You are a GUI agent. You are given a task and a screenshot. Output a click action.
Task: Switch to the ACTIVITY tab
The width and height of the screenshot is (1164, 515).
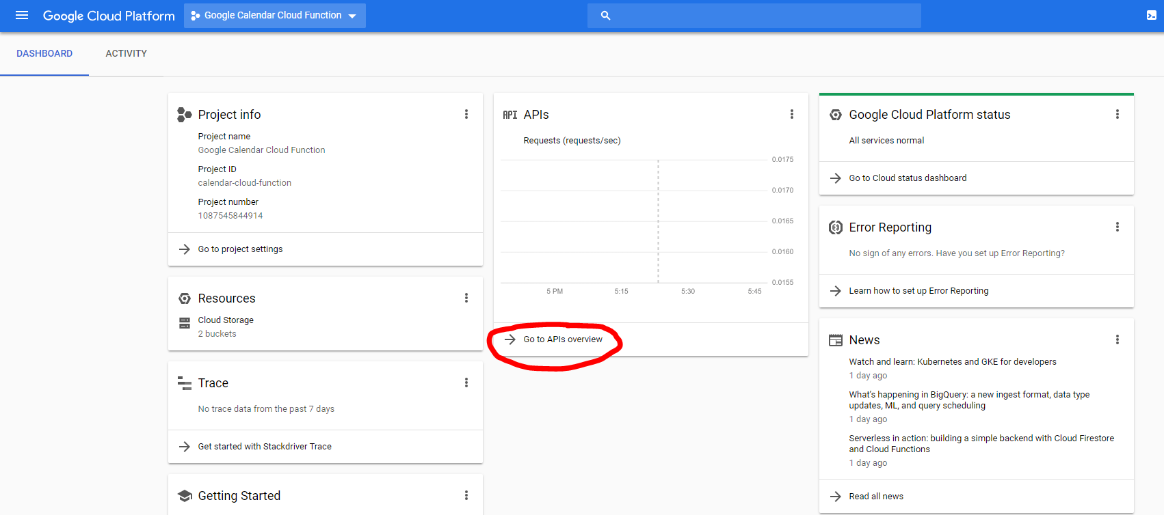(127, 53)
